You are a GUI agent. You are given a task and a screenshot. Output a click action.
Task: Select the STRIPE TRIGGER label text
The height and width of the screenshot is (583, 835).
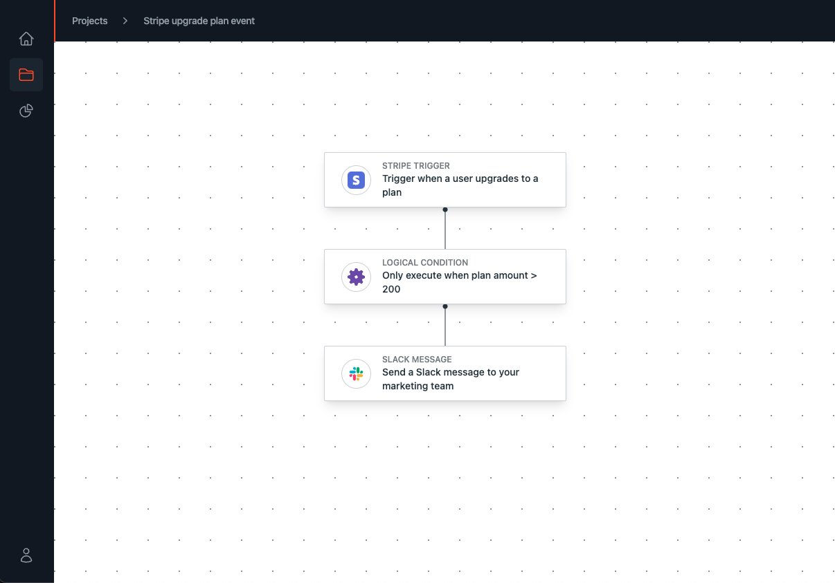(415, 166)
